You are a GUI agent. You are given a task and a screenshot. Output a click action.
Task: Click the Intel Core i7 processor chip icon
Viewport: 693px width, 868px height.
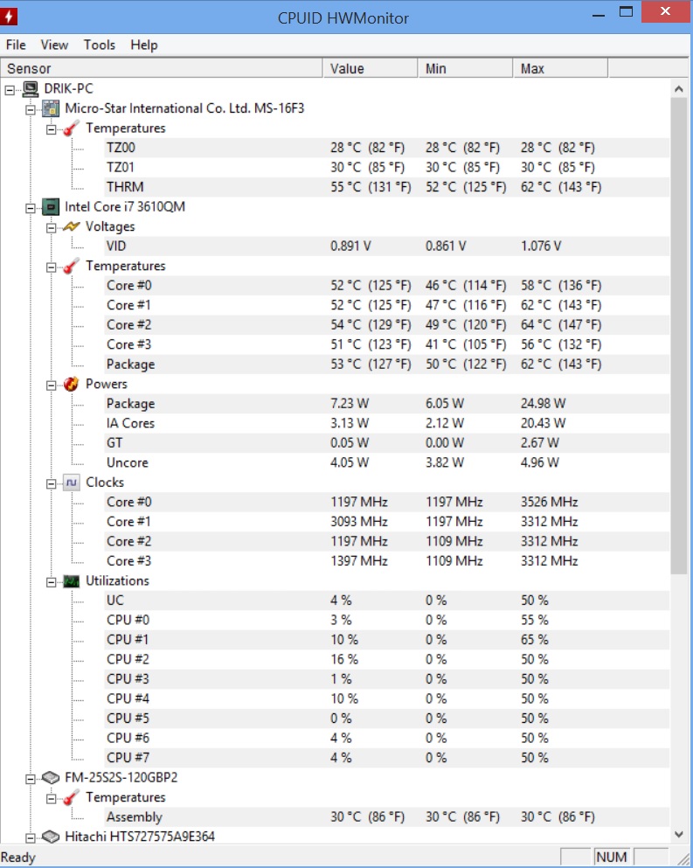(x=51, y=207)
